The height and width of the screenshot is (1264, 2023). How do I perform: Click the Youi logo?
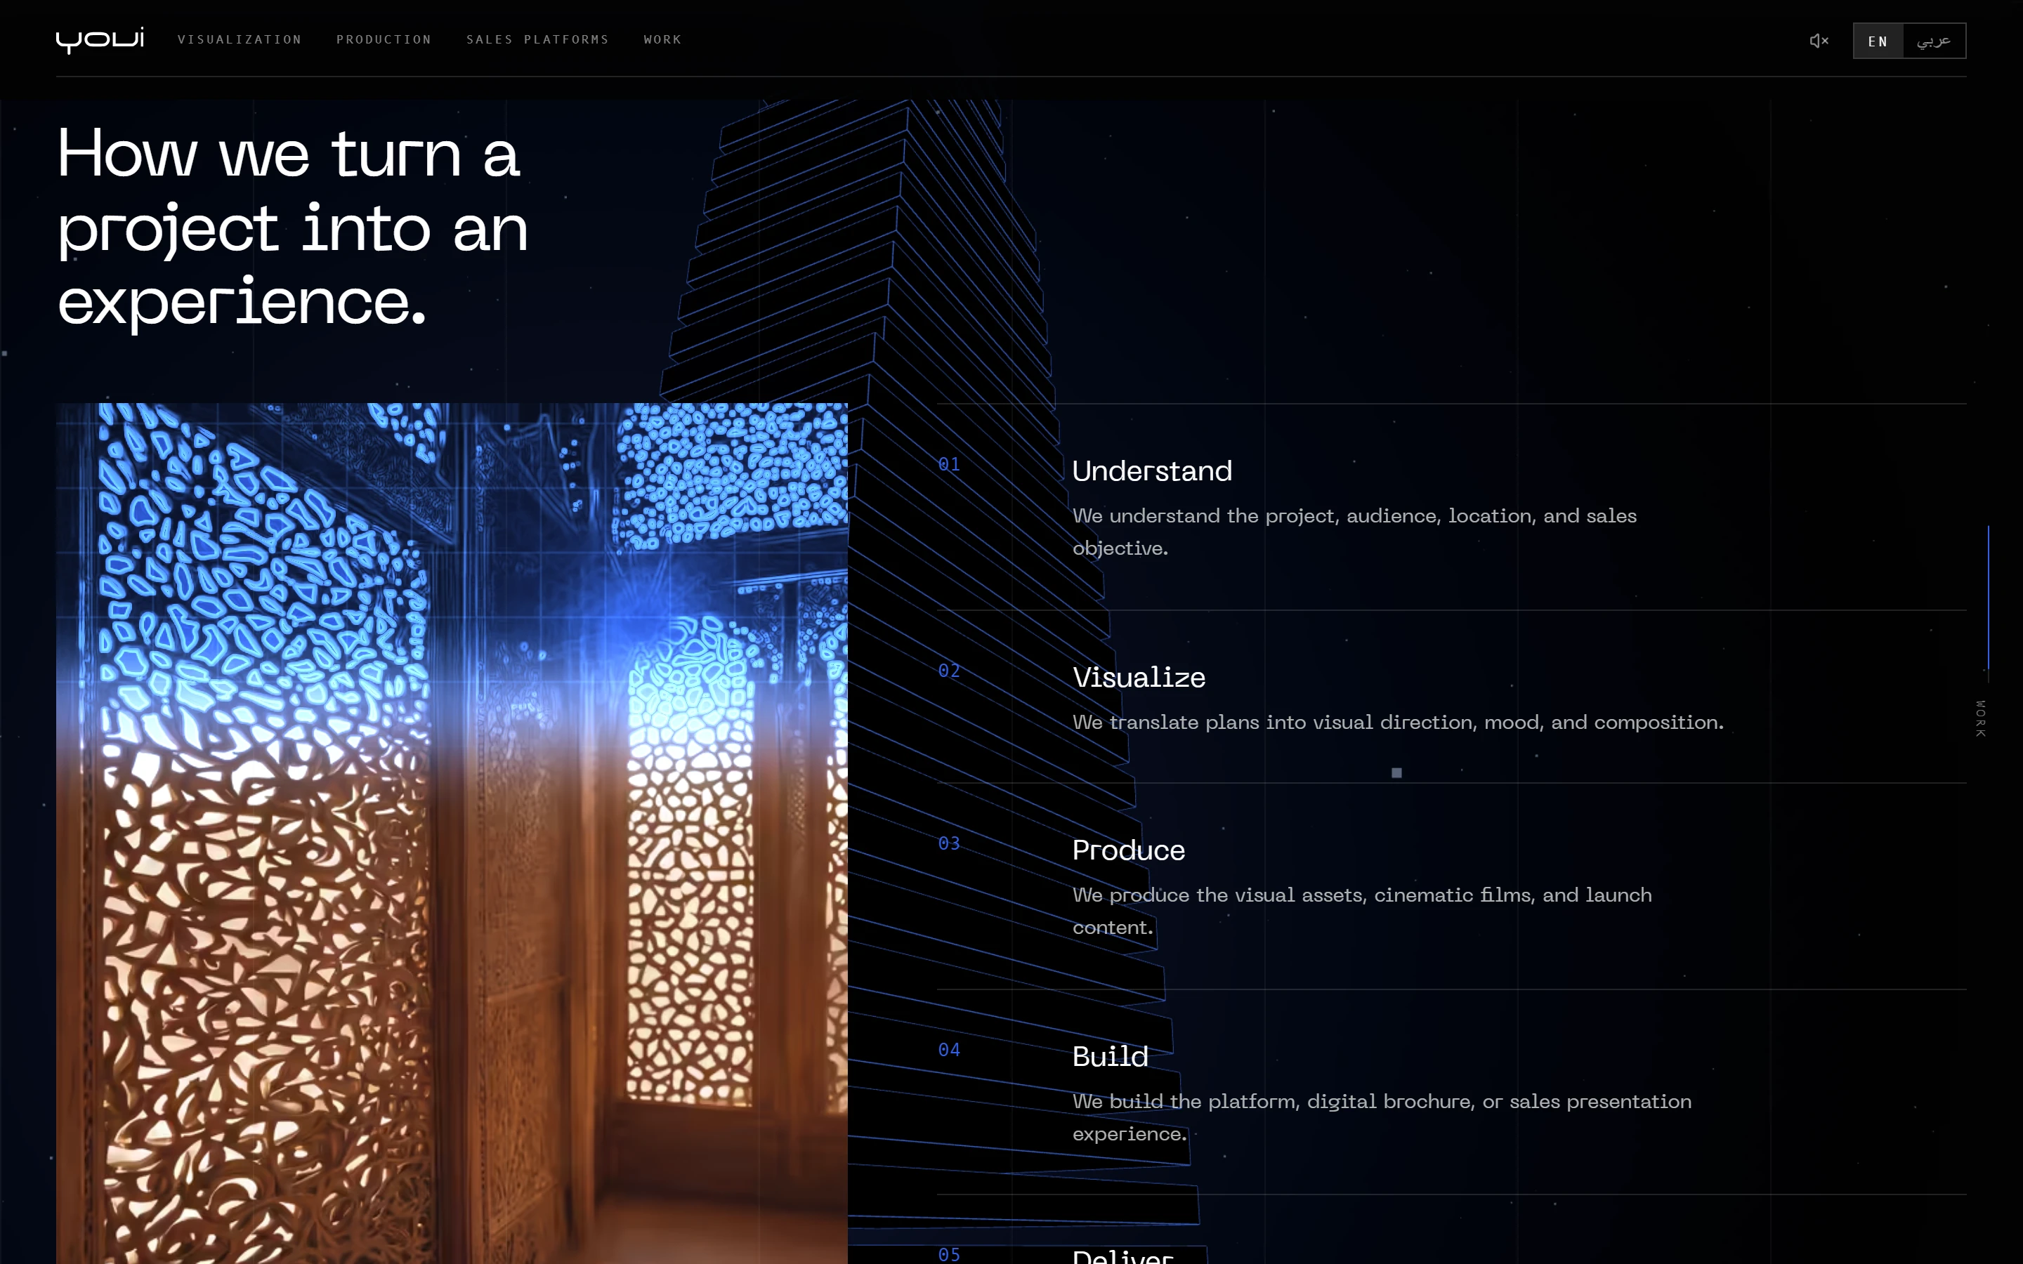pos(100,39)
